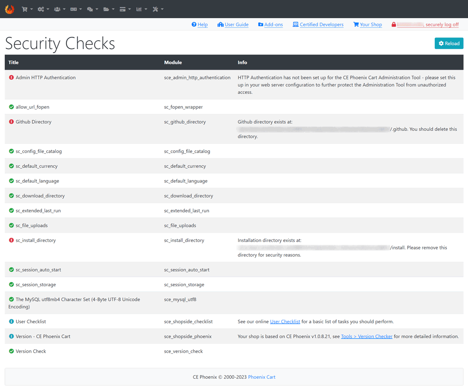Click the Admin HTTP Authentication title text
This screenshot has height=390, width=468.
click(x=46, y=78)
